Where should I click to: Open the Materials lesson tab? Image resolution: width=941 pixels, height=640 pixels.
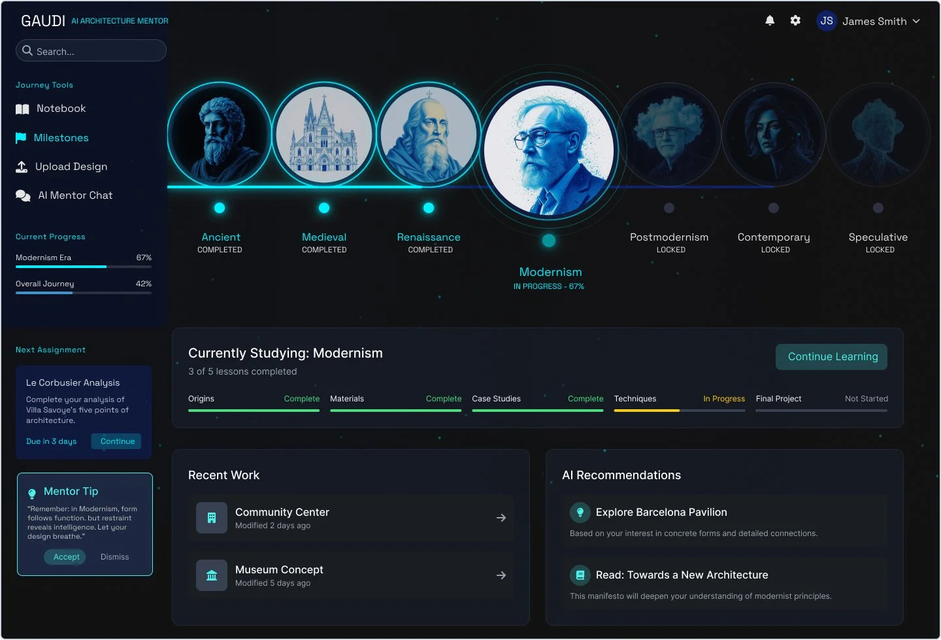(395, 402)
